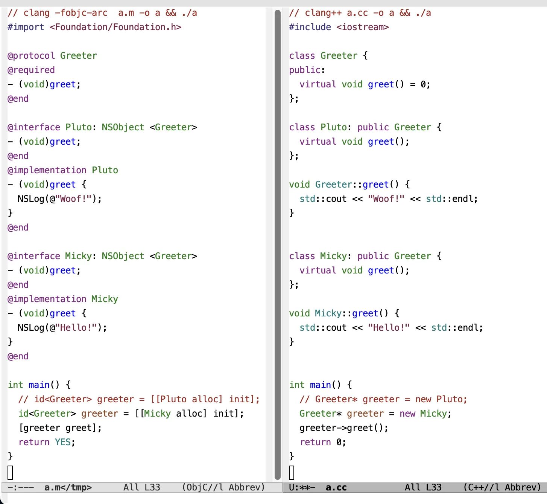Image resolution: width=547 pixels, height=504 pixels.
Task: Click 'Greeter* greeter = new Micky;' line
Action: point(375,414)
